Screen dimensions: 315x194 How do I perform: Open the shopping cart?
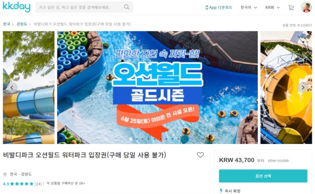tap(291, 8)
